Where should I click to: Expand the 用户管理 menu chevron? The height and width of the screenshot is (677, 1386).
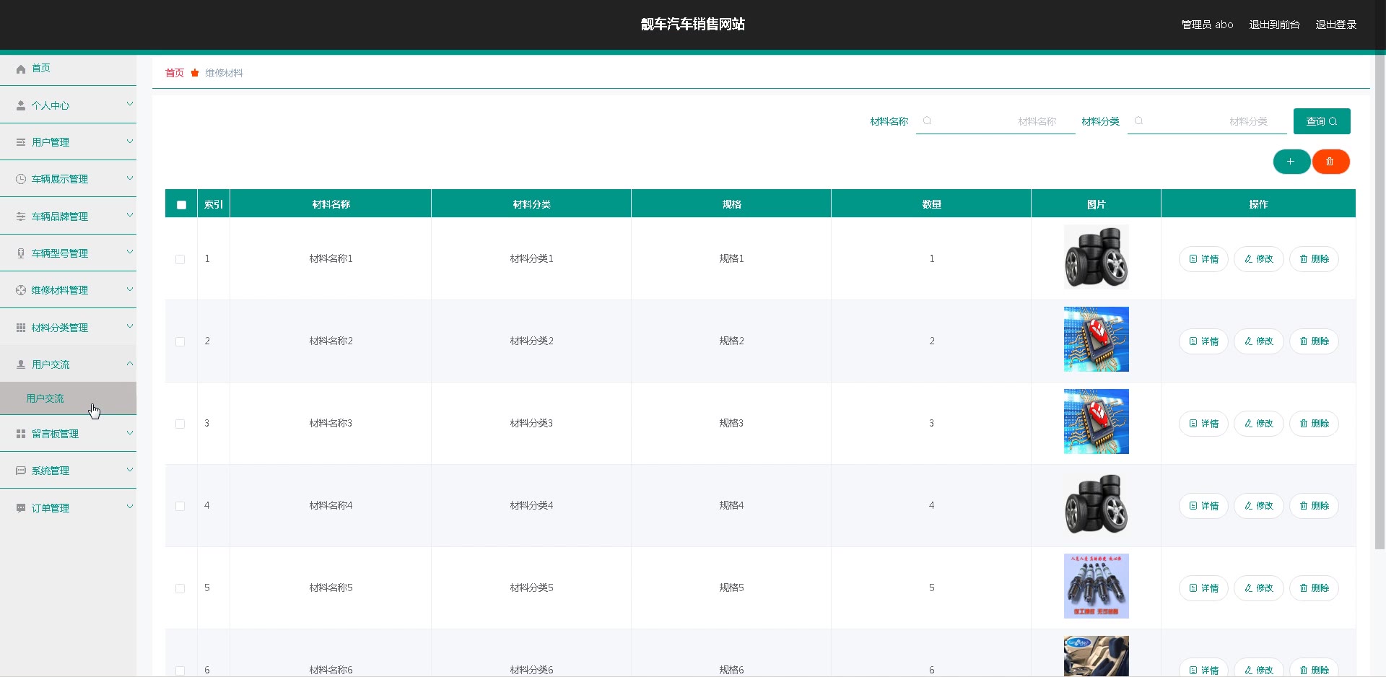click(x=130, y=141)
